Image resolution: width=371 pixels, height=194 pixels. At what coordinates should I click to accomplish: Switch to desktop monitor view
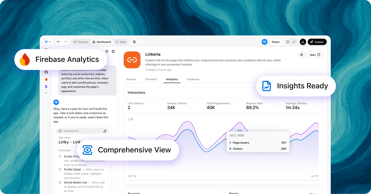coord(288,42)
